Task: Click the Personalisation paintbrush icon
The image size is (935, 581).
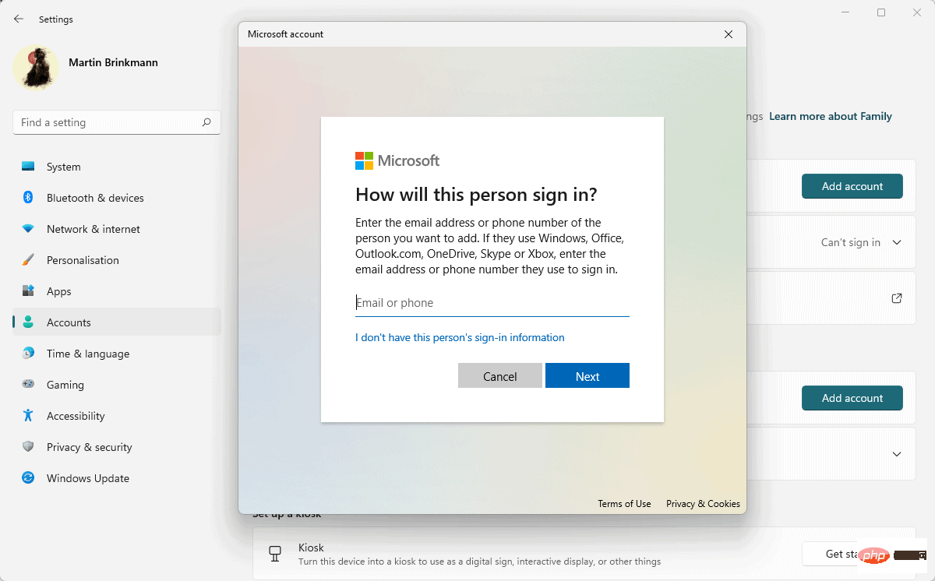Action: tap(28, 260)
